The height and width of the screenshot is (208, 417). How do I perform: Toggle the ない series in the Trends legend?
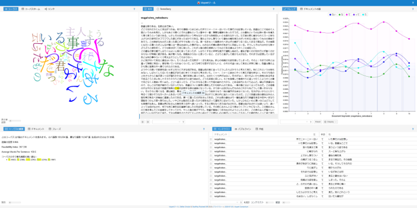click(x=333, y=15)
